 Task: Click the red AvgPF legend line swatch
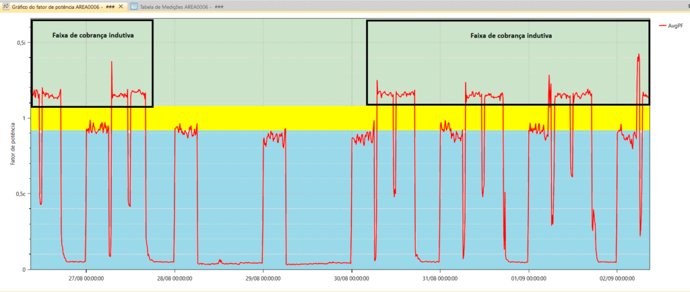click(662, 26)
